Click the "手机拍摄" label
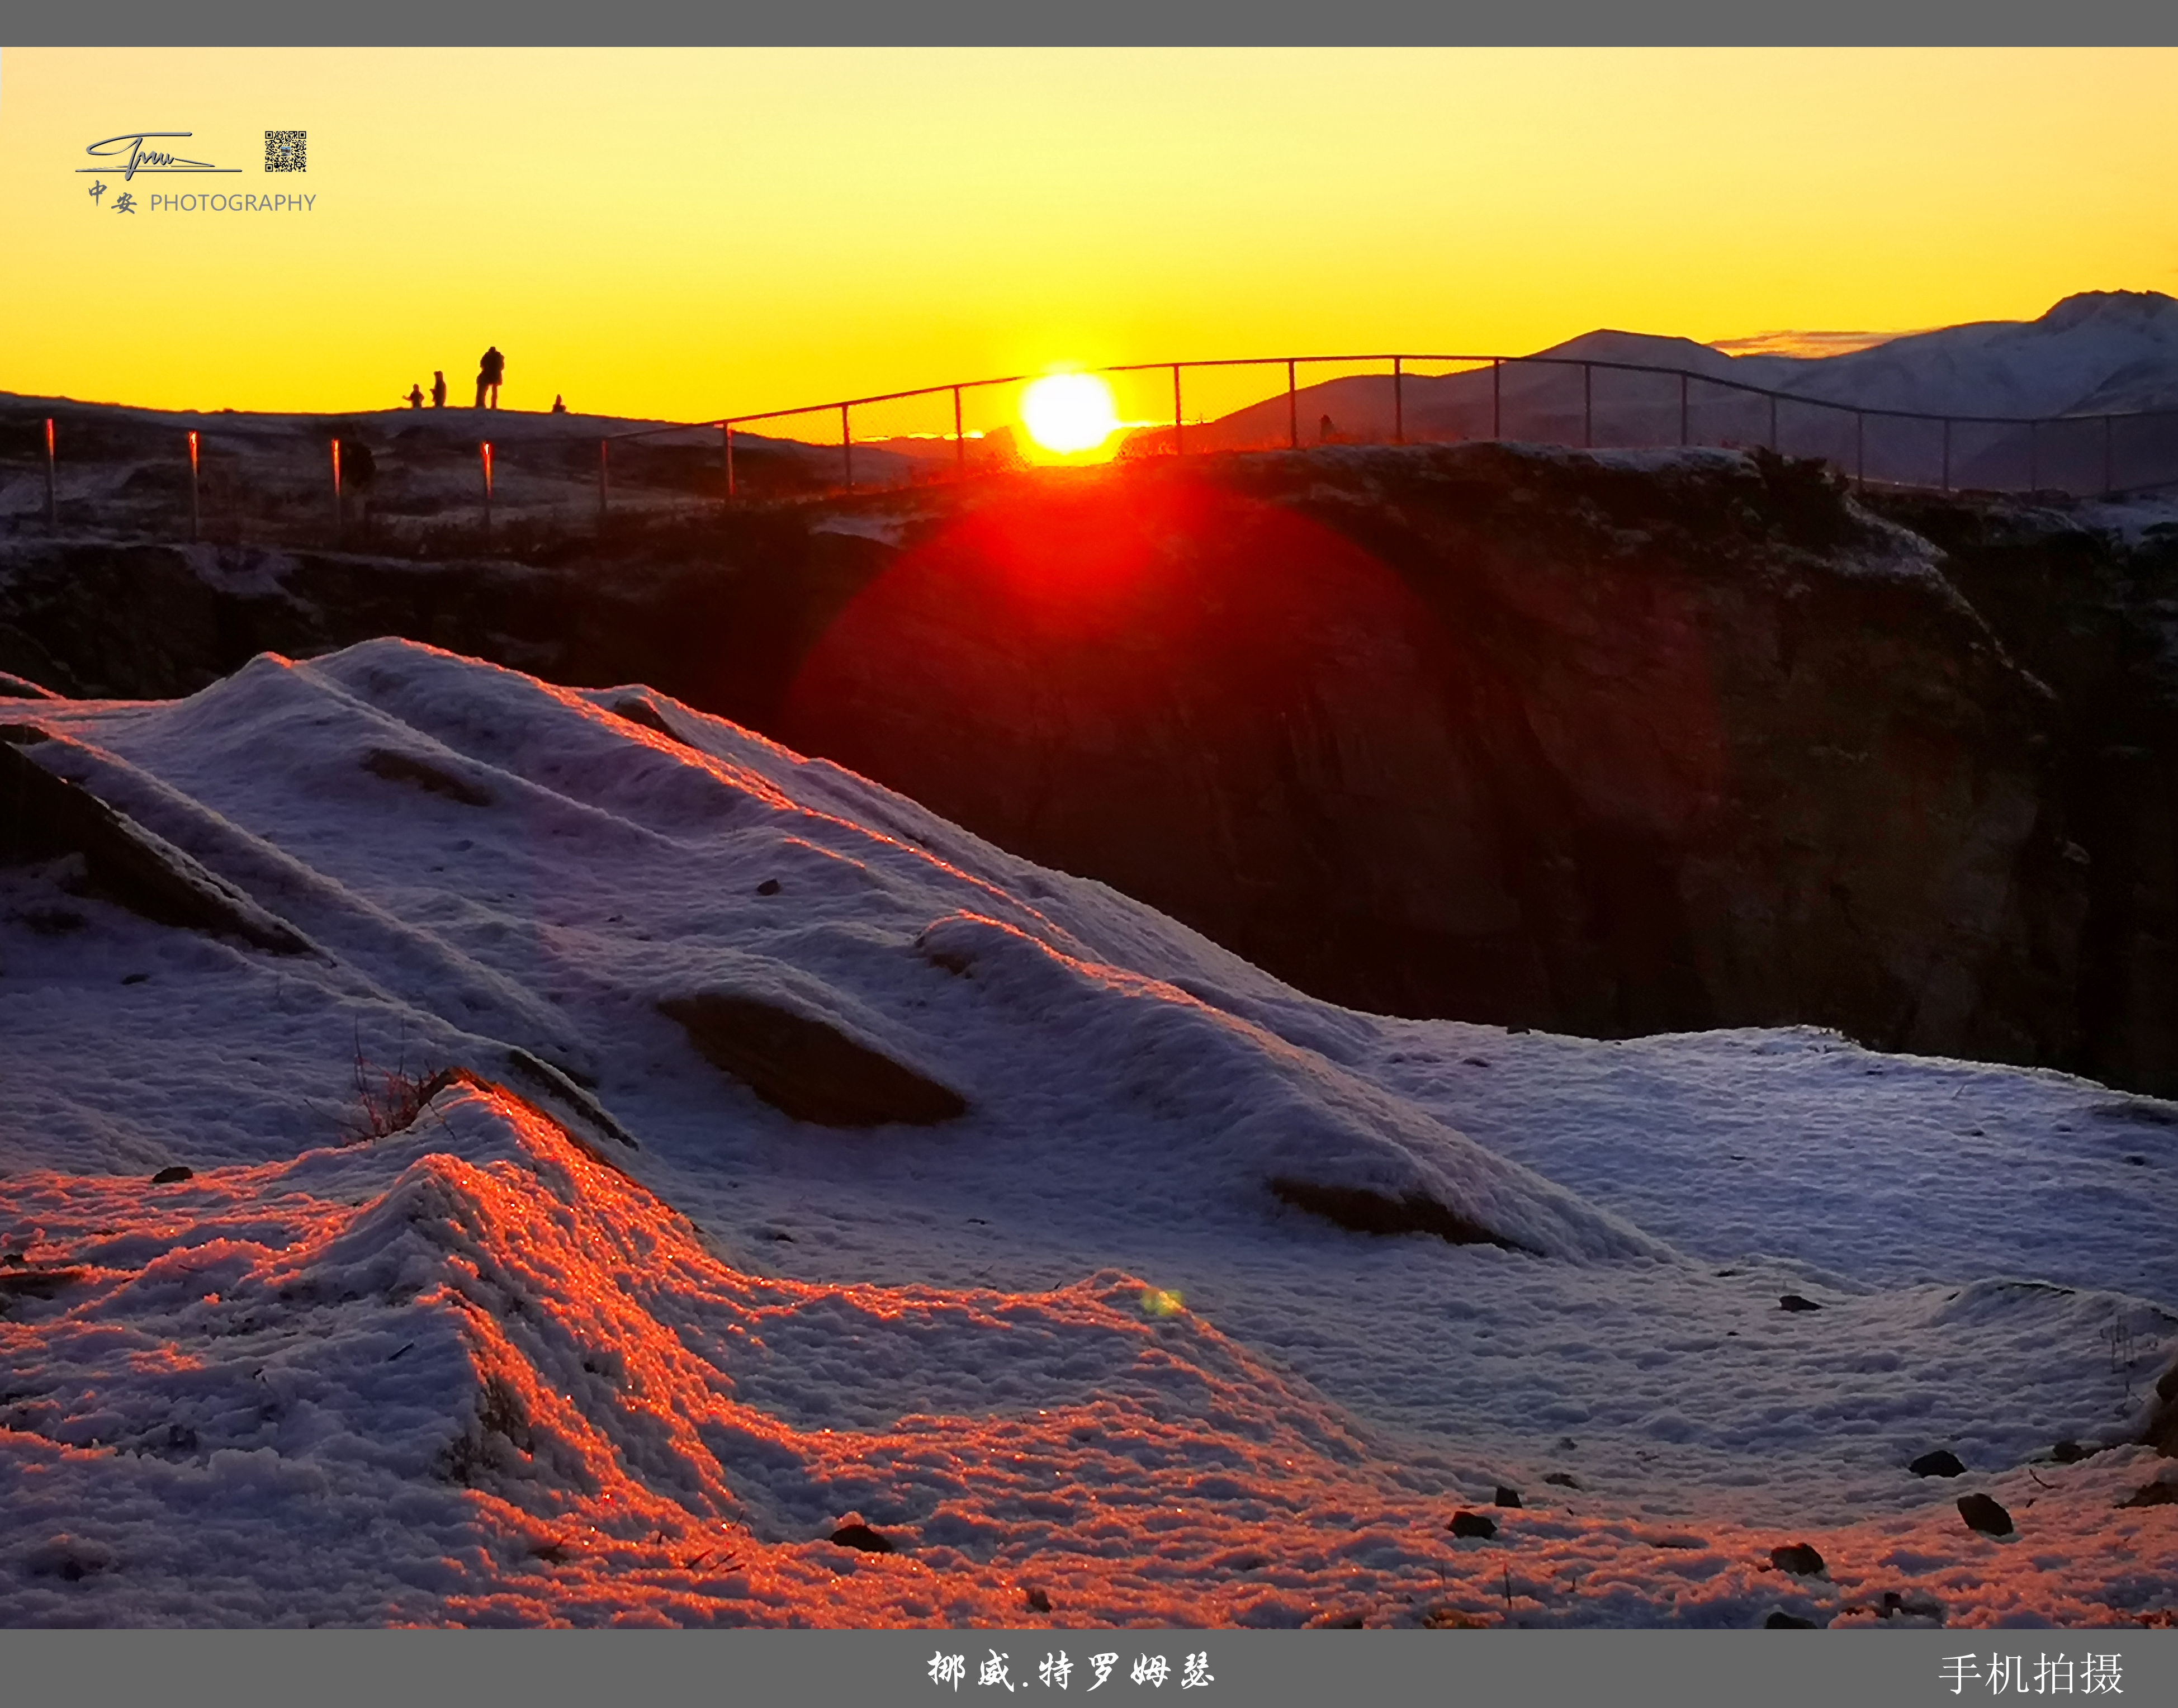Screen dimensions: 2178x1708 coord(2031,1673)
